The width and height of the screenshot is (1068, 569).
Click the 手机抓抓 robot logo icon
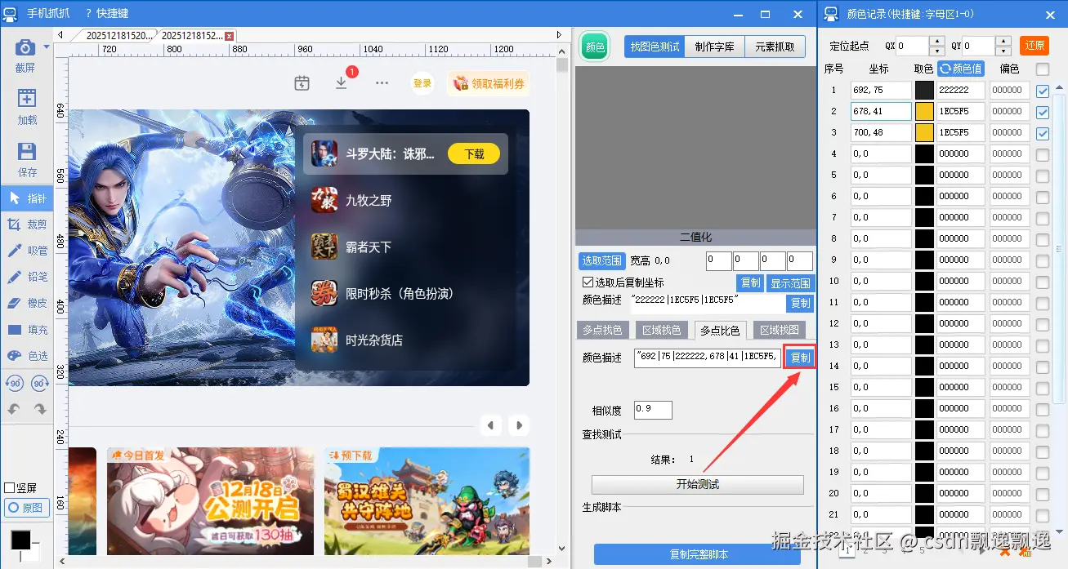(11, 14)
